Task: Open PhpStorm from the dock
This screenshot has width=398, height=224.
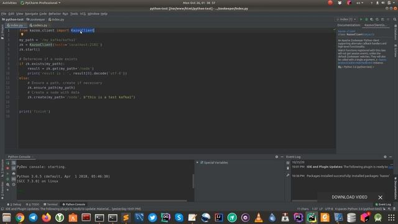Action: (x=298, y=218)
